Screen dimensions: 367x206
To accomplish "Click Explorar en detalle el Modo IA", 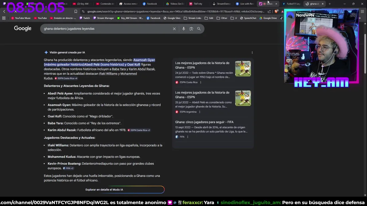I will click(x=104, y=190).
